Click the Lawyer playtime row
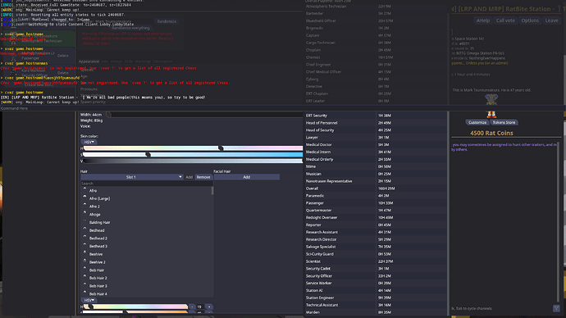Viewport: 566px width, 318px height. [376, 138]
